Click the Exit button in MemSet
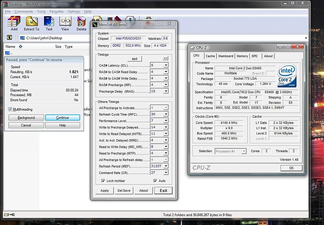The image size is (324, 225). 164,191
